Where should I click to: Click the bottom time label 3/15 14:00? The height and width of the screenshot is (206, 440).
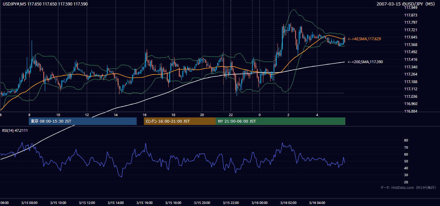click(115, 203)
